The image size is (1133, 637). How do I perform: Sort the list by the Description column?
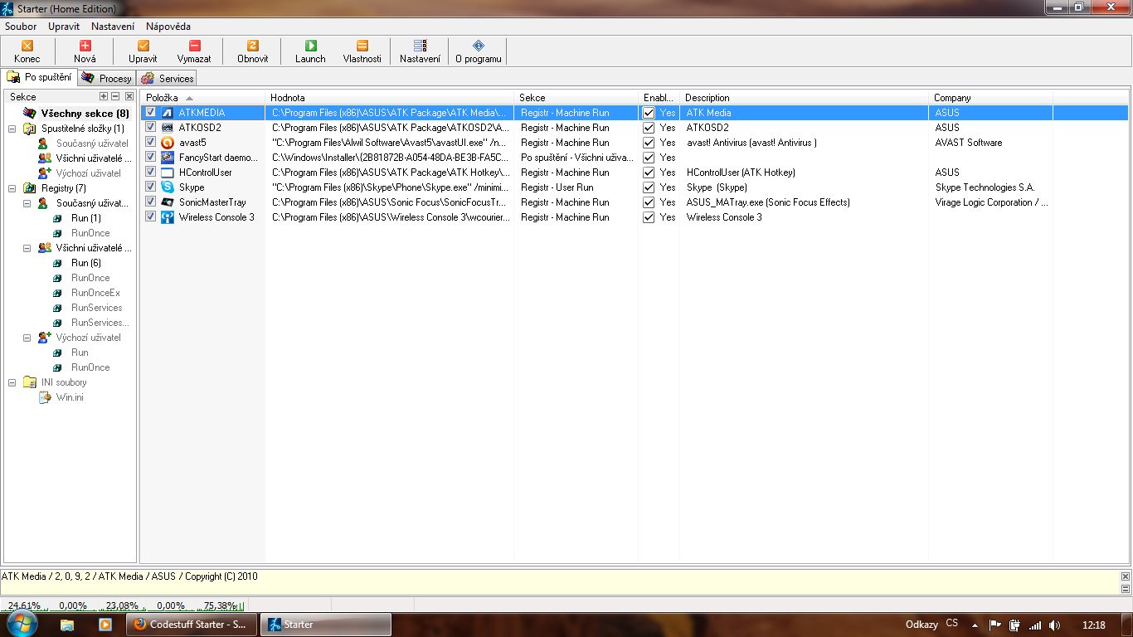[x=805, y=98]
